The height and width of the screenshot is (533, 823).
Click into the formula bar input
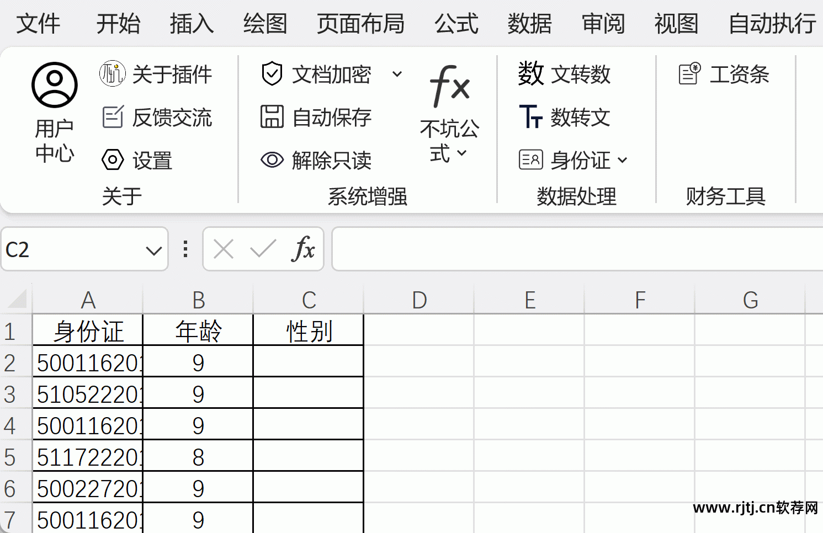point(577,249)
